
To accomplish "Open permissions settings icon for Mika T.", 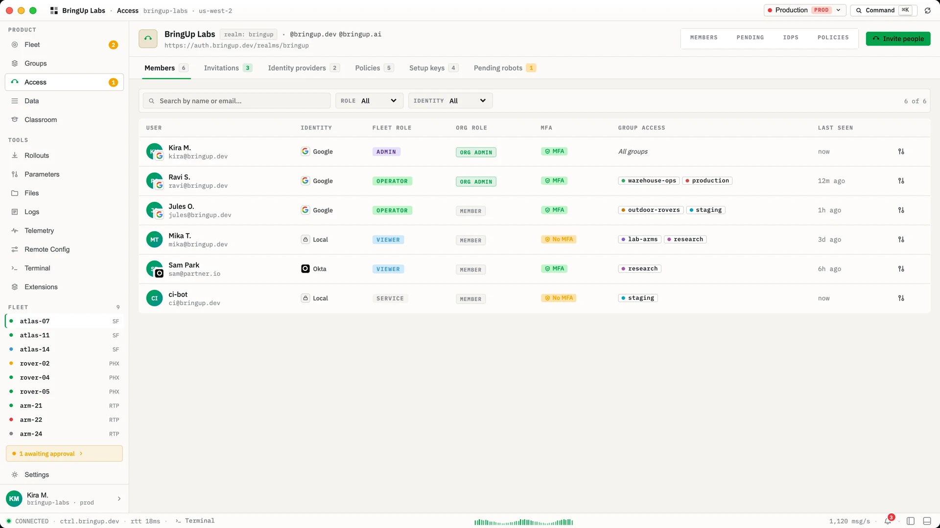I will tap(901, 240).
